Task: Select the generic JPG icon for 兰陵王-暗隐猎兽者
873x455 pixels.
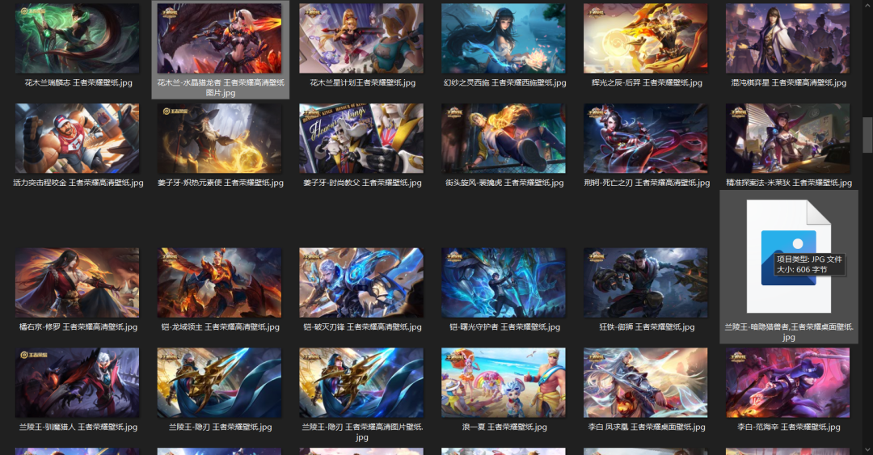Action: [788, 256]
